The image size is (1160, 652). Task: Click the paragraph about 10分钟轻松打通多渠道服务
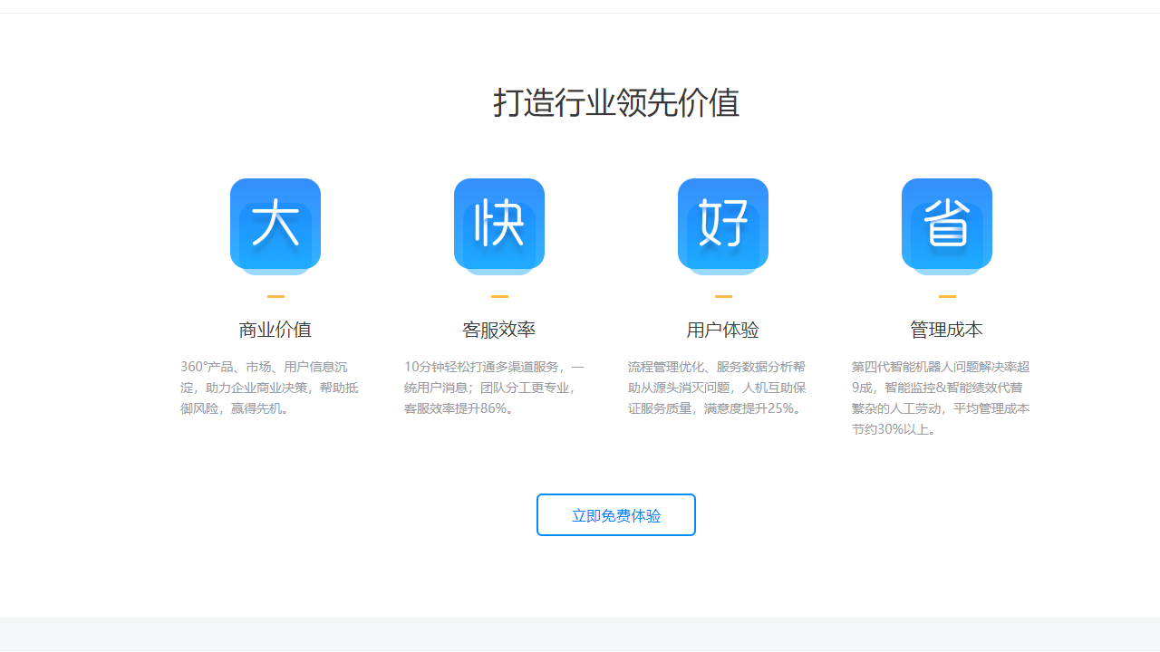[x=495, y=388]
